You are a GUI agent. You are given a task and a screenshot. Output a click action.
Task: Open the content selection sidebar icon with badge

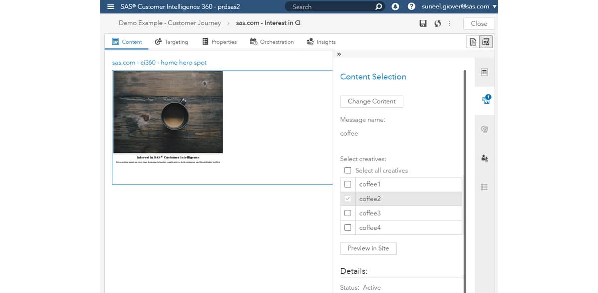pyautogui.click(x=486, y=99)
